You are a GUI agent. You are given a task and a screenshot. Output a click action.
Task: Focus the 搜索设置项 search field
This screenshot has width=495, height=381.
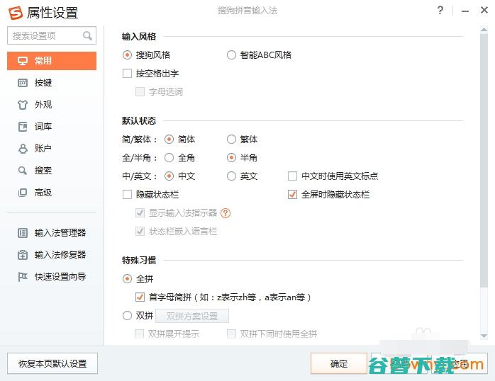tap(52, 35)
